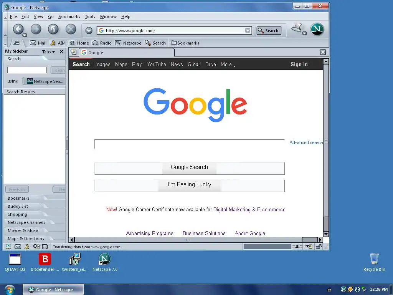This screenshot has height=295, width=393.
Task: Open the Advanced search link
Action: 306,143
